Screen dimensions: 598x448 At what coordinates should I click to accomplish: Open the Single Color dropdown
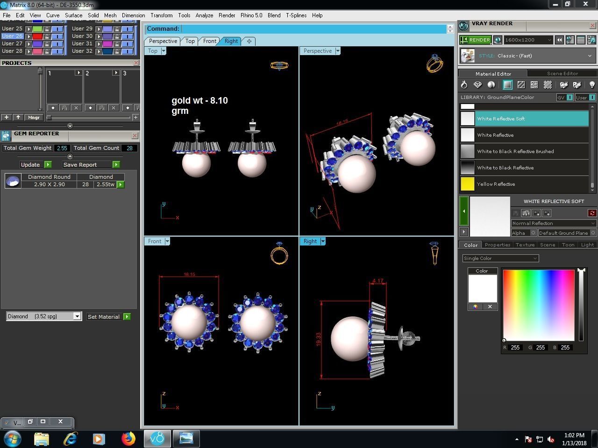(500, 259)
